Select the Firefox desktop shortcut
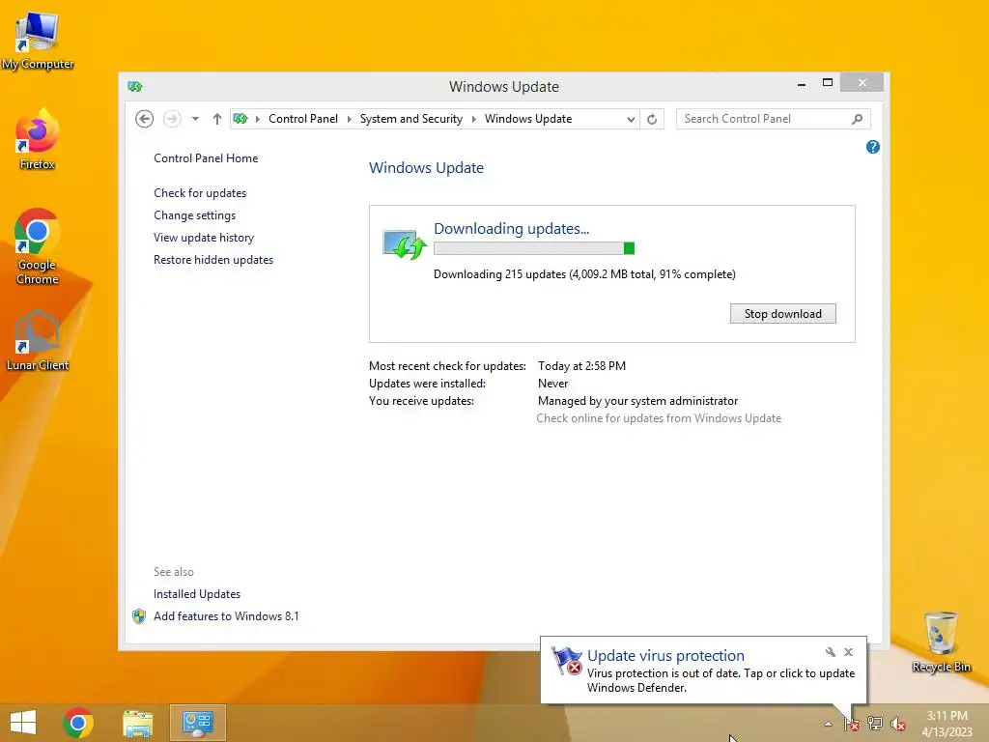This screenshot has height=742, width=989. [38, 139]
